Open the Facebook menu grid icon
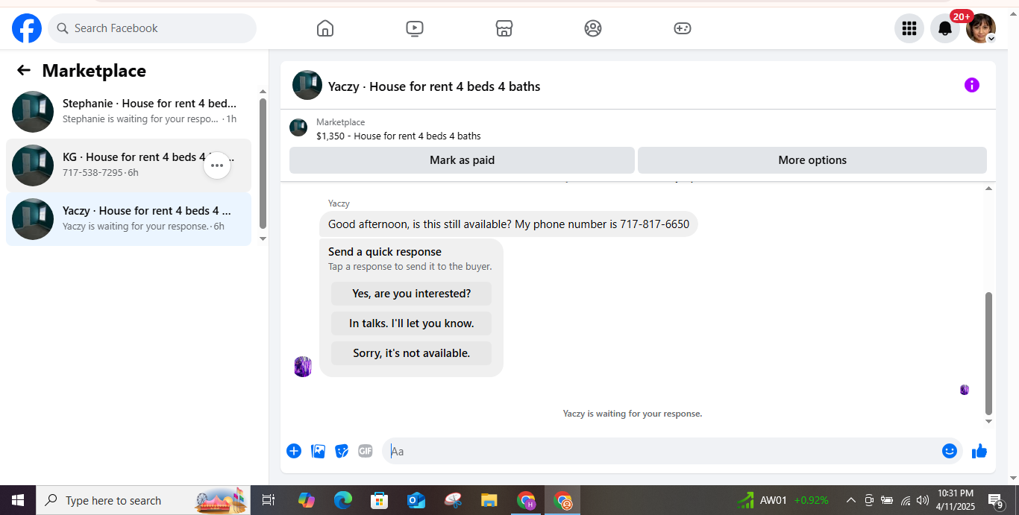Viewport: 1019px width, 515px height. point(909,28)
